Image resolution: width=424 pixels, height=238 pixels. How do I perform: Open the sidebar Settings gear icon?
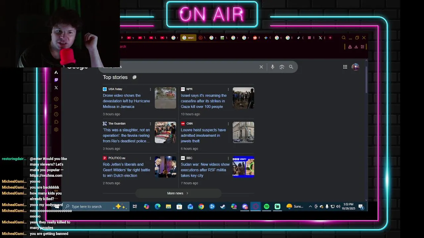(x=56, y=130)
